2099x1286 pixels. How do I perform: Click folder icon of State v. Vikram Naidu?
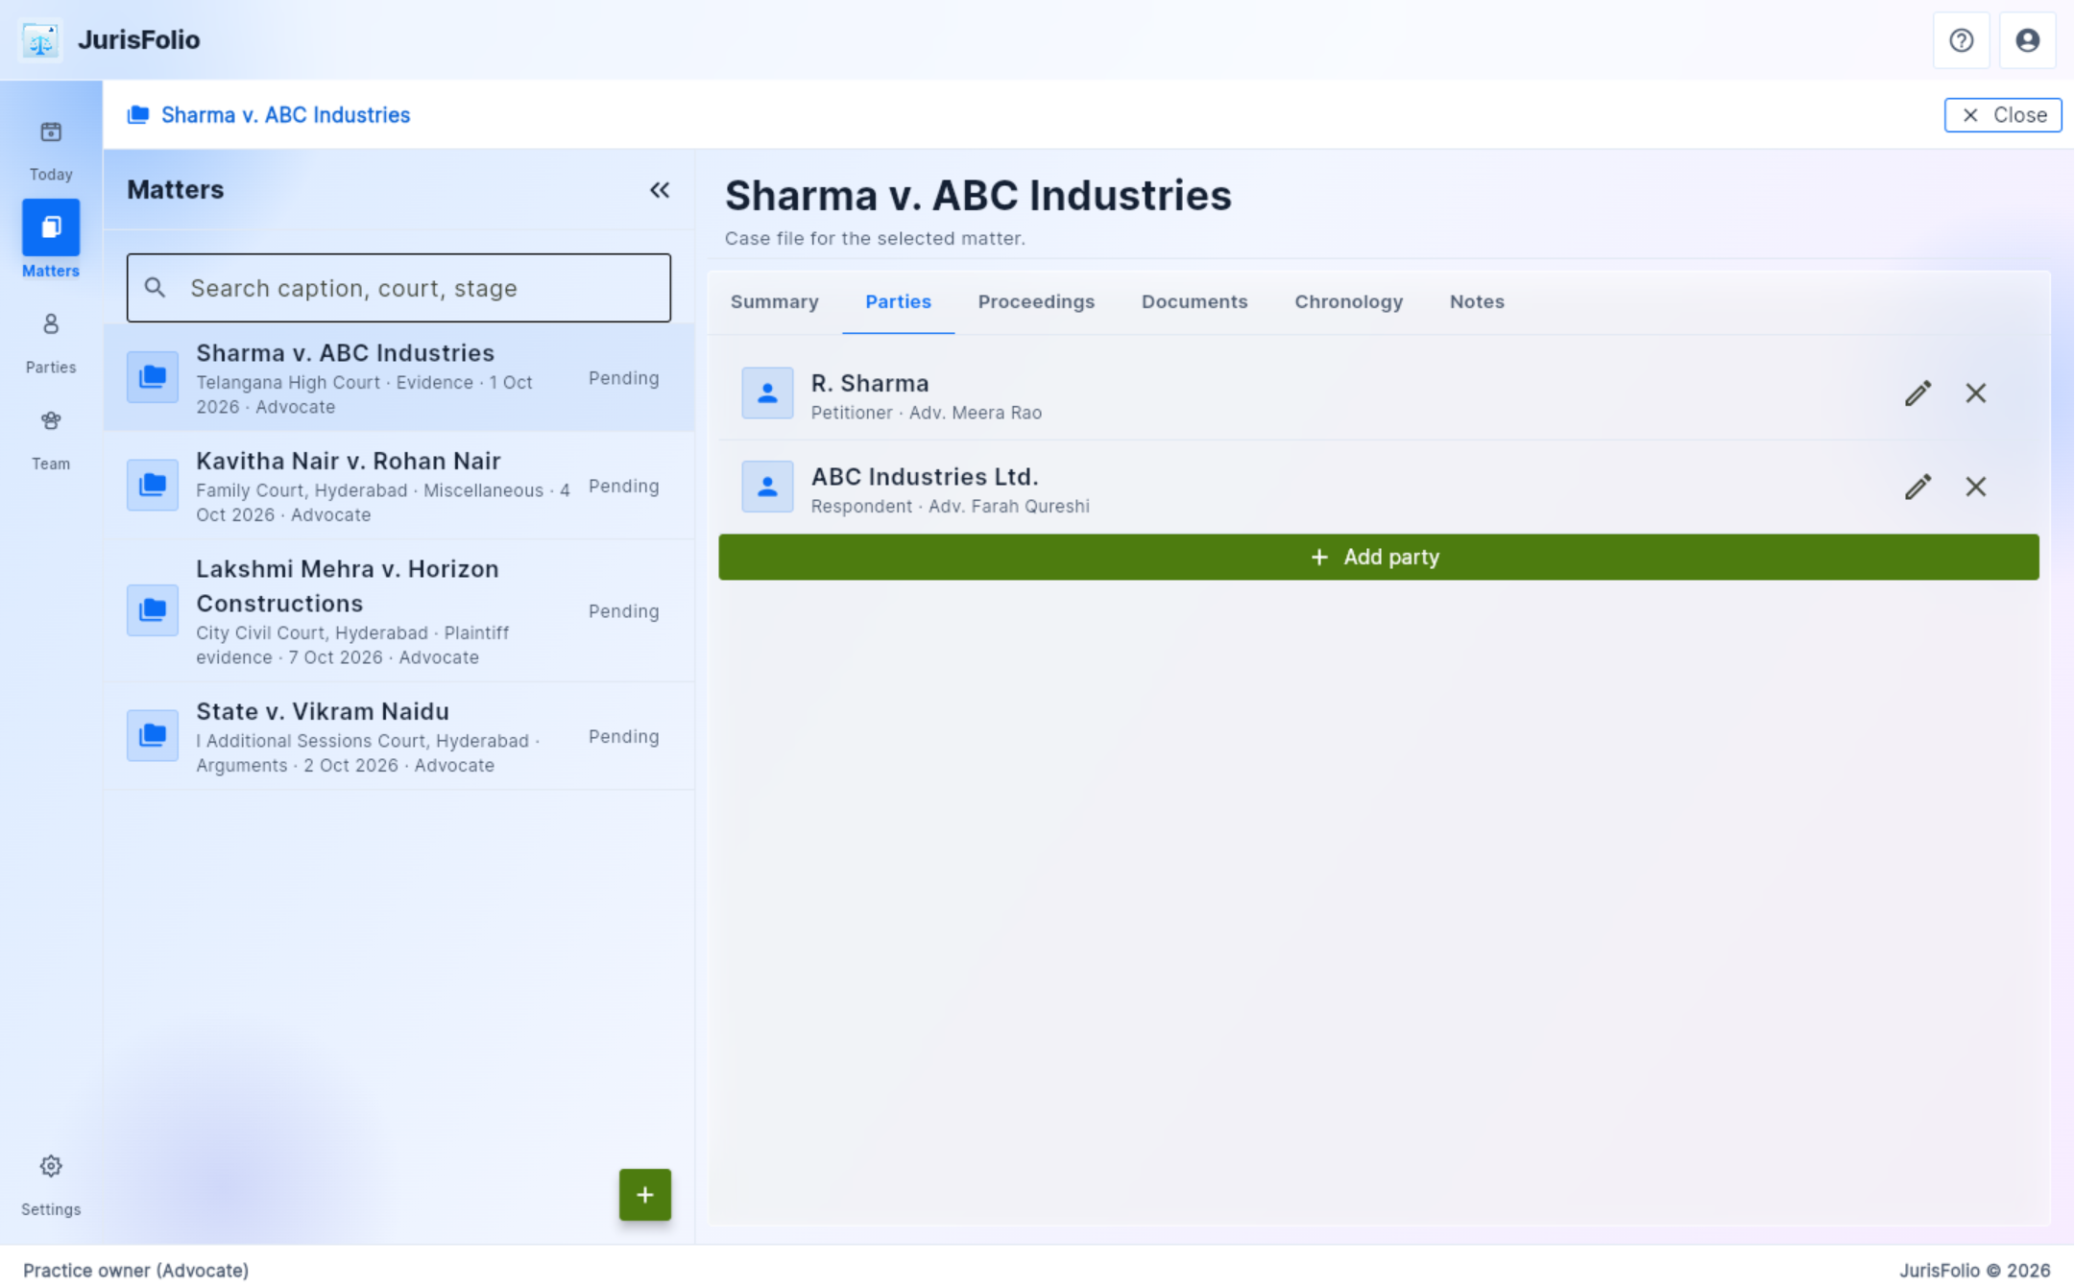tap(153, 736)
